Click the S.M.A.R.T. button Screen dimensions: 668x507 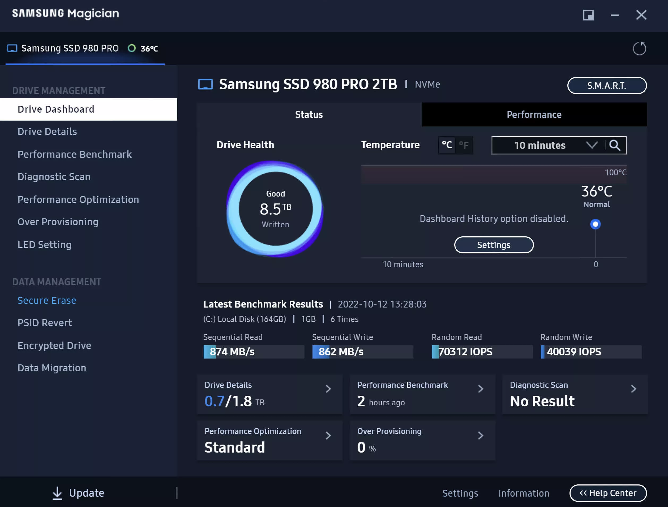(607, 86)
